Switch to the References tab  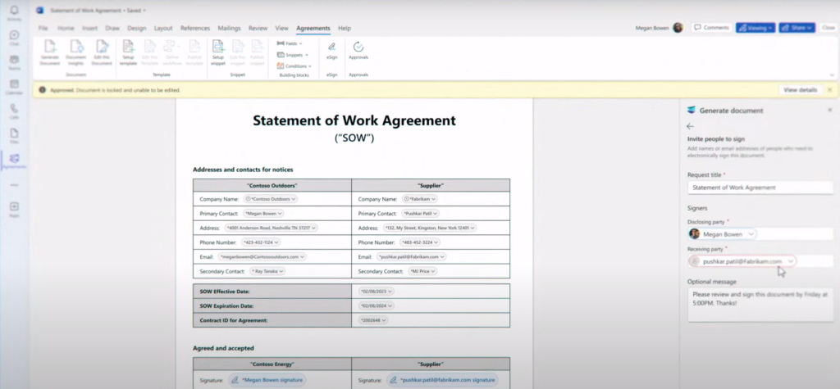tap(195, 28)
